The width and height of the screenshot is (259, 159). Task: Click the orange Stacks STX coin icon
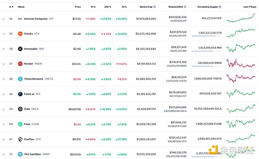tap(20, 34)
